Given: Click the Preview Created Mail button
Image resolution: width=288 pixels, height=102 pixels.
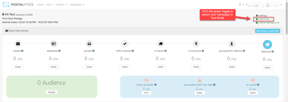Looking at the screenshot, I should tap(268, 31).
